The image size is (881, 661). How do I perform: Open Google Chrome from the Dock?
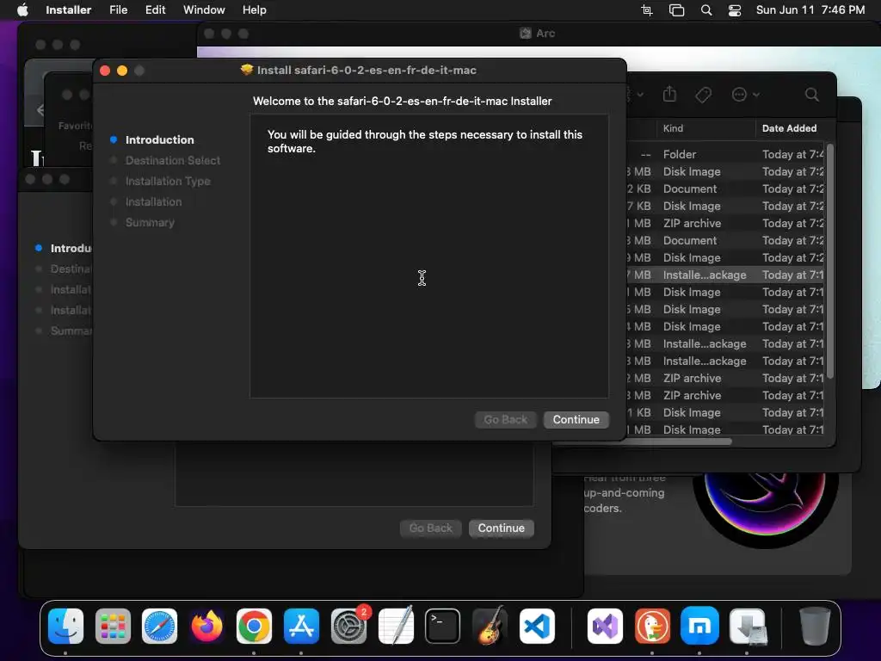point(254,626)
